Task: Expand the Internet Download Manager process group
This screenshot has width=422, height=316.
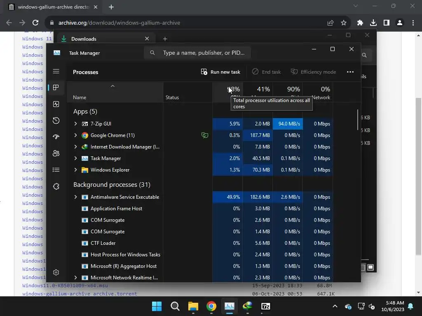Action: pos(76,147)
